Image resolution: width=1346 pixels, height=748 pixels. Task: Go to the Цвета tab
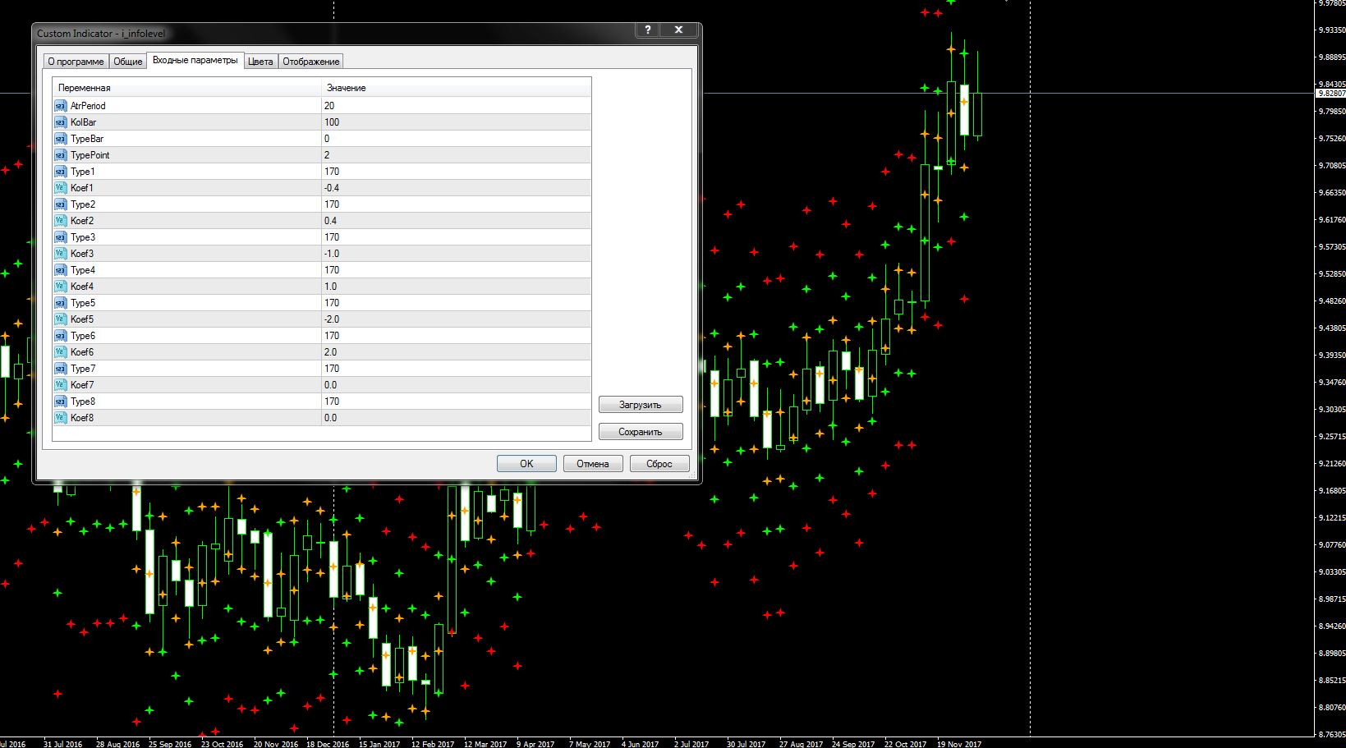(260, 62)
